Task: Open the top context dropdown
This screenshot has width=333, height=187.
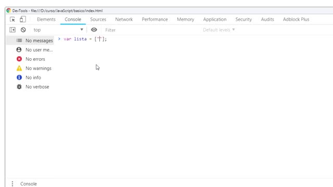Action: tap(58, 30)
